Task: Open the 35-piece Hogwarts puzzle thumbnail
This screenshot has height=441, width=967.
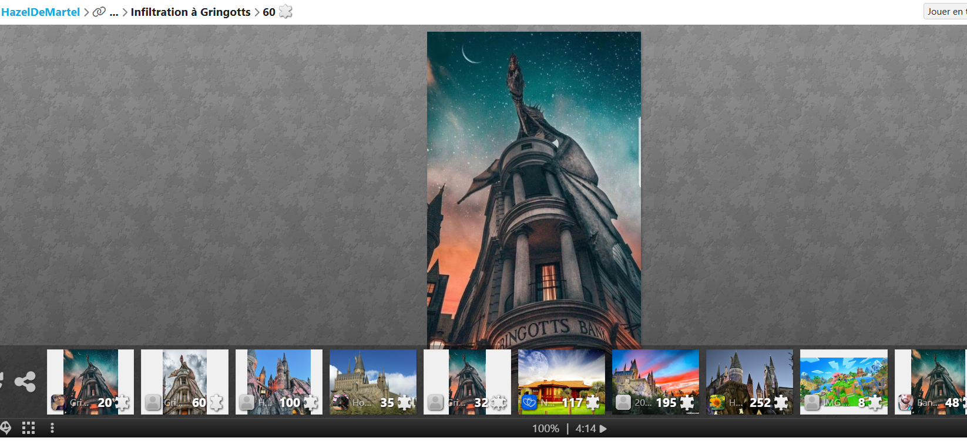Action: pos(373,382)
